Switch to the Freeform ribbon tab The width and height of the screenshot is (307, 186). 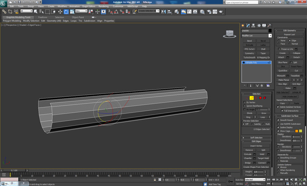click(x=43, y=17)
